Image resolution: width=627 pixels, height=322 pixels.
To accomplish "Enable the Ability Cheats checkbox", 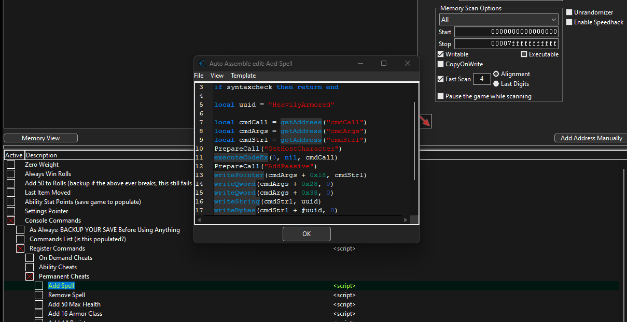I will pyautogui.click(x=30, y=267).
